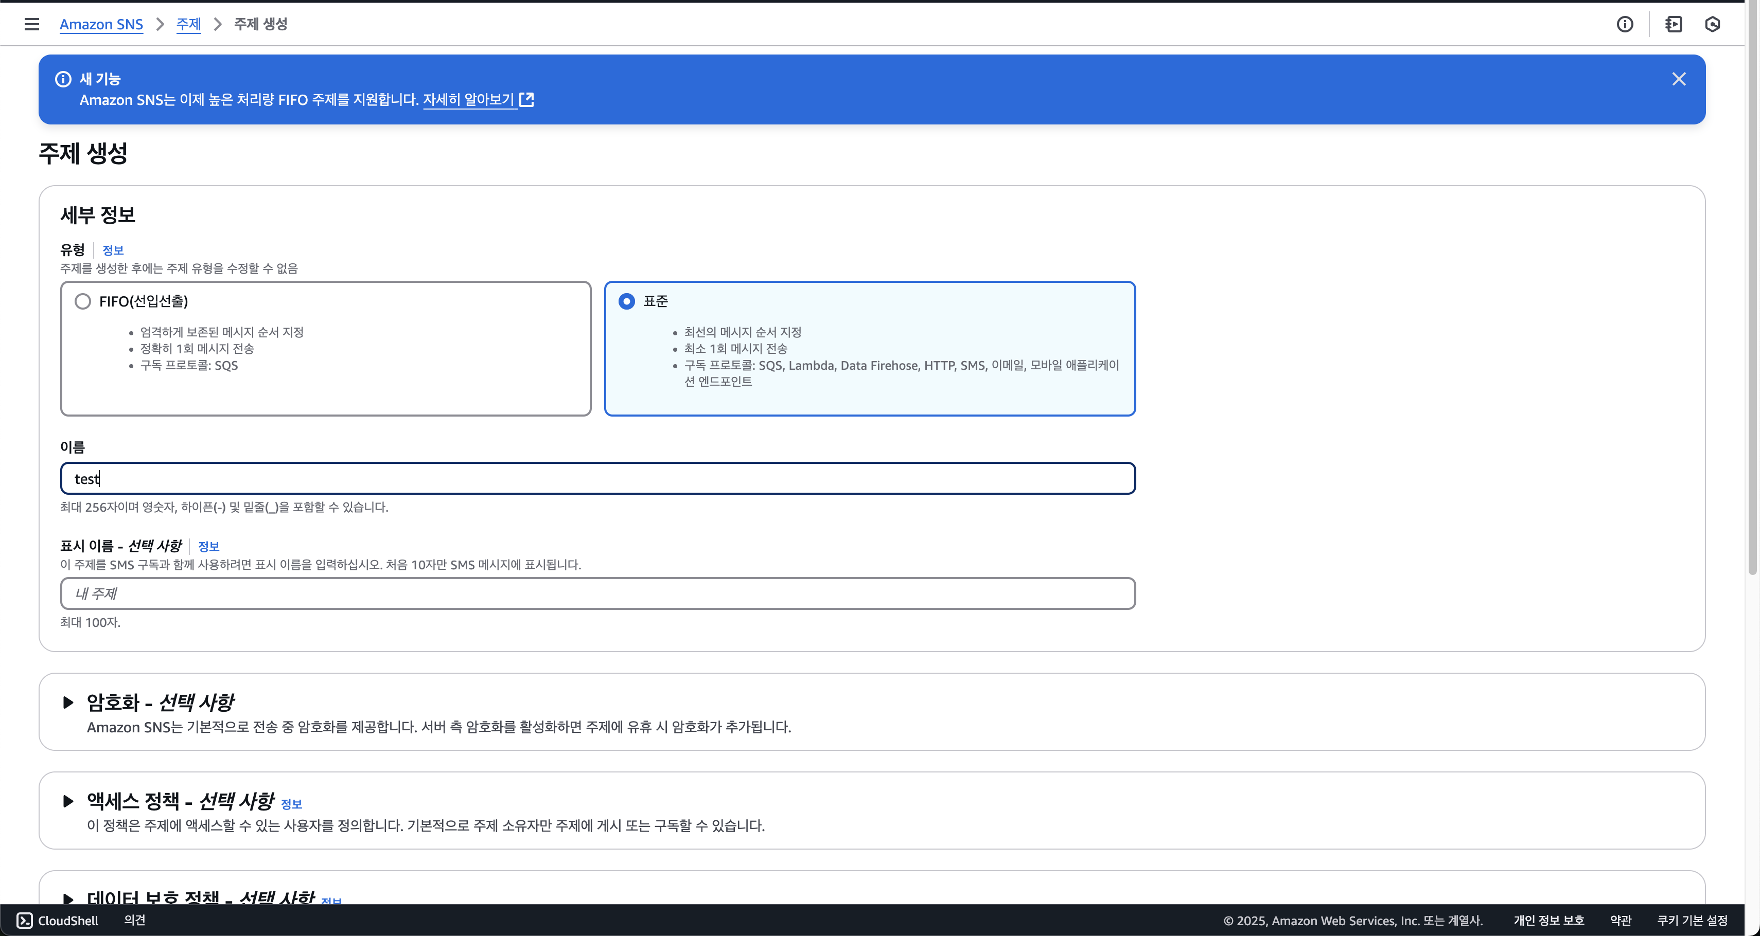Open the tutorial panel icon in top bar
The image size is (1760, 936).
click(1673, 25)
